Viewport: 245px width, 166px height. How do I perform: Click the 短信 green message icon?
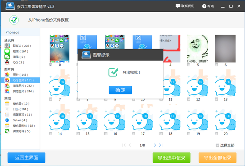click(x=7, y=51)
